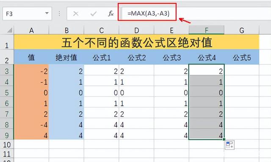Viewport: 271px width, 162px height.
Task: Click the title cell 五个不同的函数公式区绝对值
Action: pyautogui.click(x=136, y=42)
